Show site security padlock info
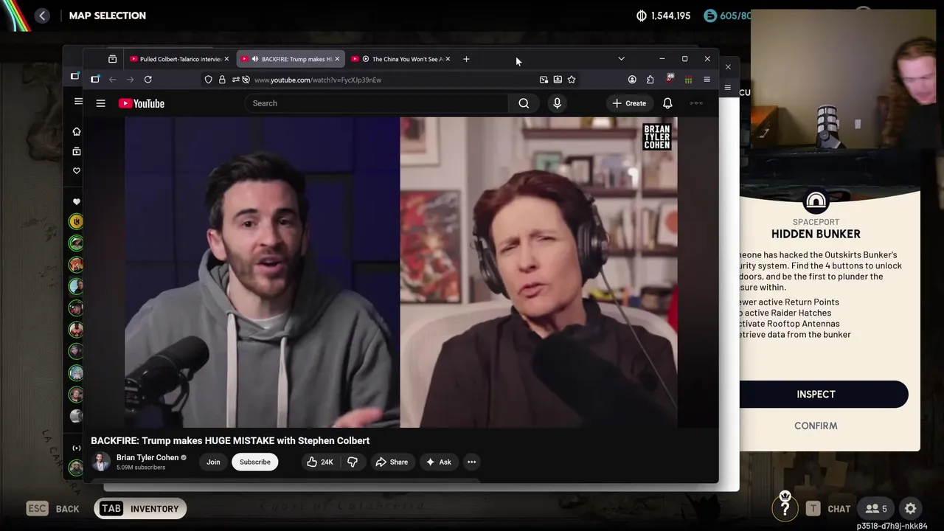The height and width of the screenshot is (531, 944). [222, 80]
